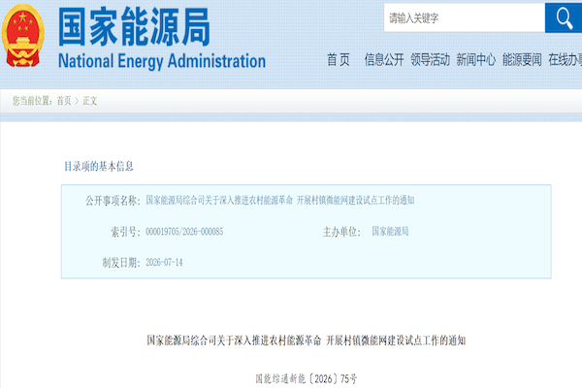Click the 索引号 label
The image size is (582, 388).
(x=126, y=232)
